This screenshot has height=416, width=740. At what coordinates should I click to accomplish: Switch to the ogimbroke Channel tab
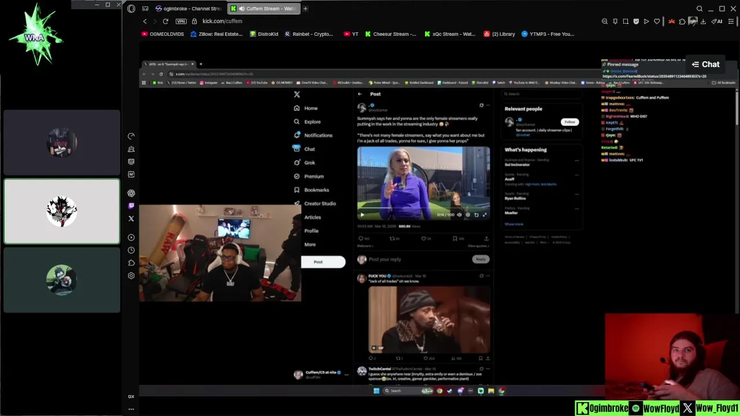point(189,9)
